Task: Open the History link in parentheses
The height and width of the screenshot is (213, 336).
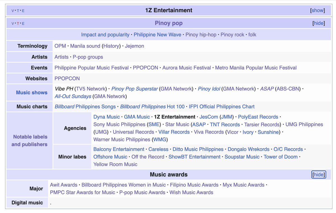Action: coord(111,46)
